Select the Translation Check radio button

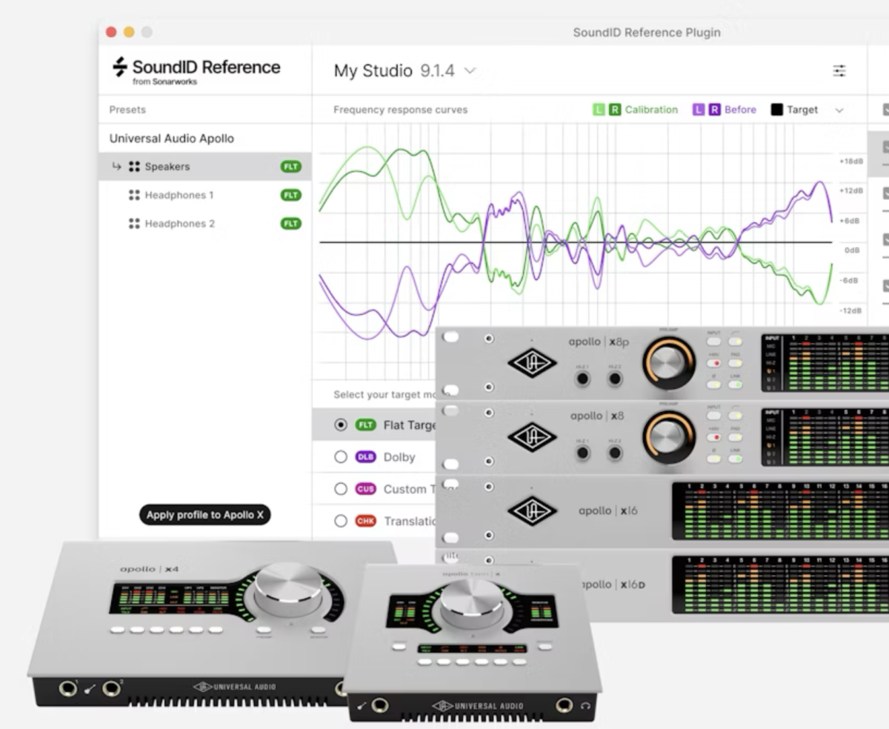341,521
